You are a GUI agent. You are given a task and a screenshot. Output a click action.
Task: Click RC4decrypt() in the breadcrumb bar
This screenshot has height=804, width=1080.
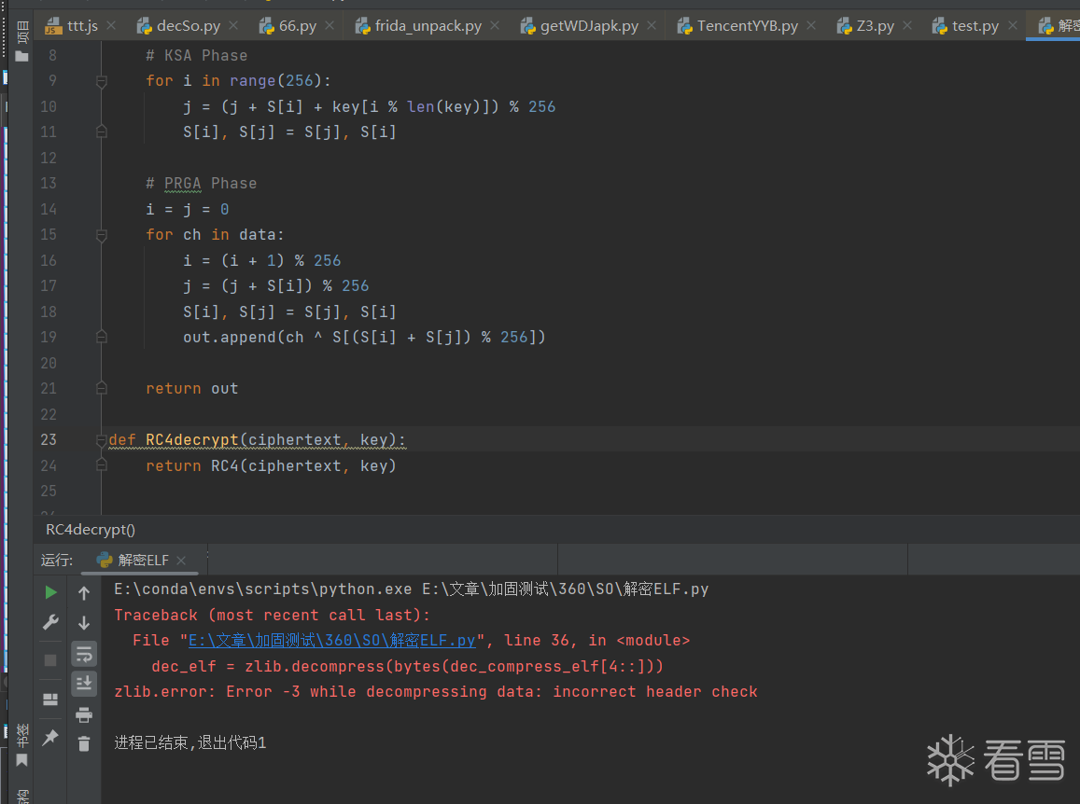point(91,530)
